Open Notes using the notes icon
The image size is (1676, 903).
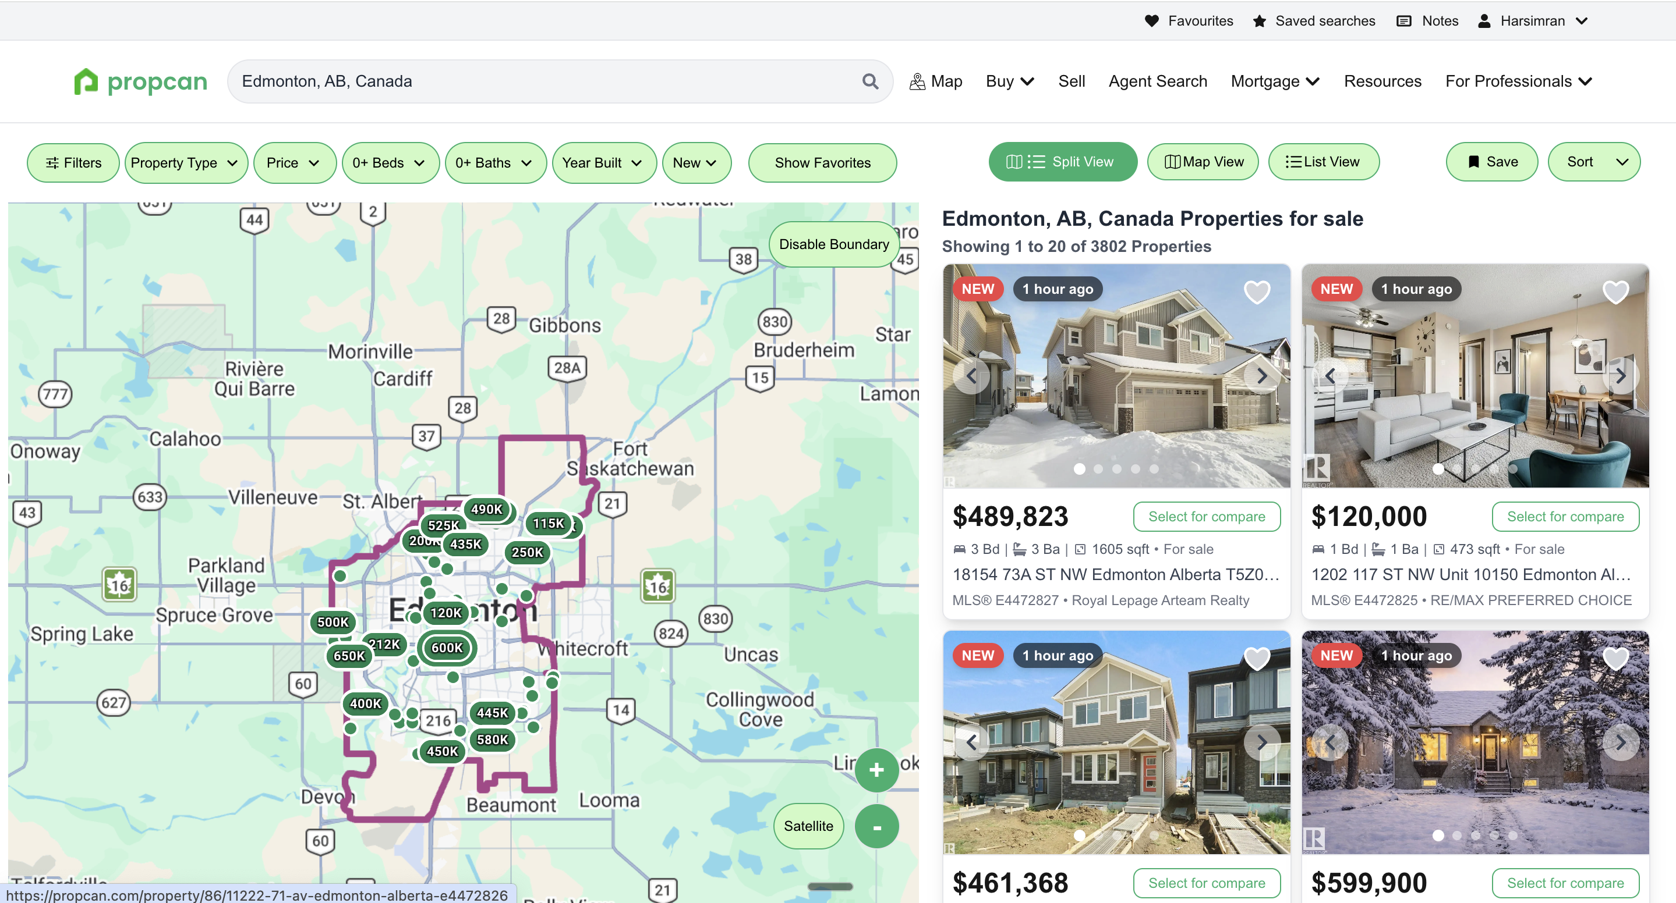tap(1403, 20)
